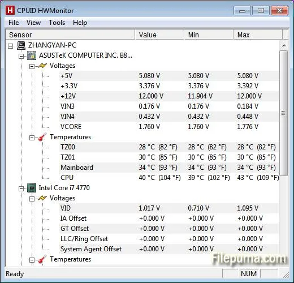
Task: Click the 43 °C (109 °F) CPU max value
Action: point(258,178)
